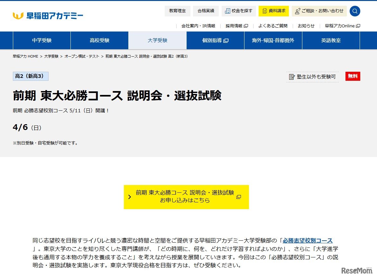
Task: Click the building icon beside 校舎を探す
Action: point(228,11)
